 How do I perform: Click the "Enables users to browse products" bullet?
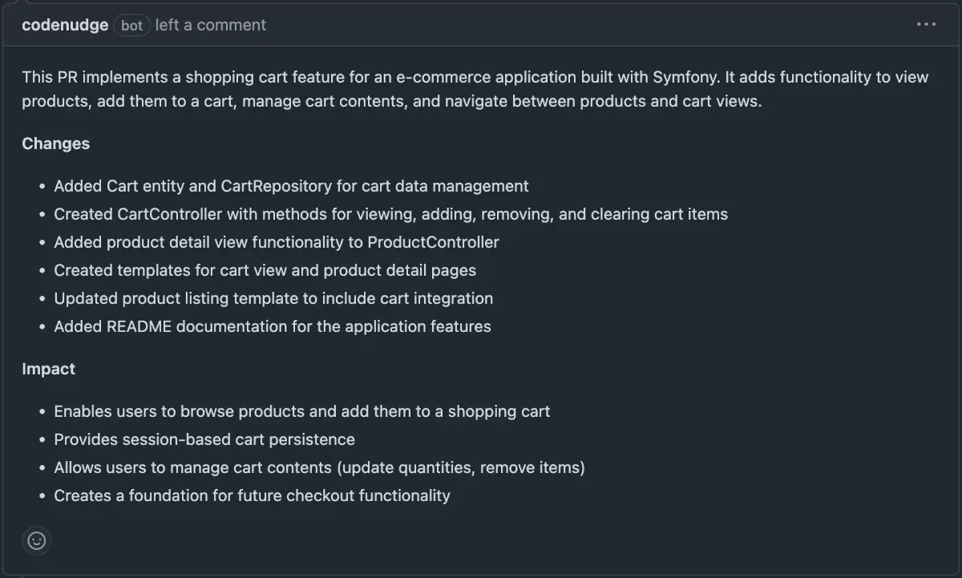tap(301, 411)
